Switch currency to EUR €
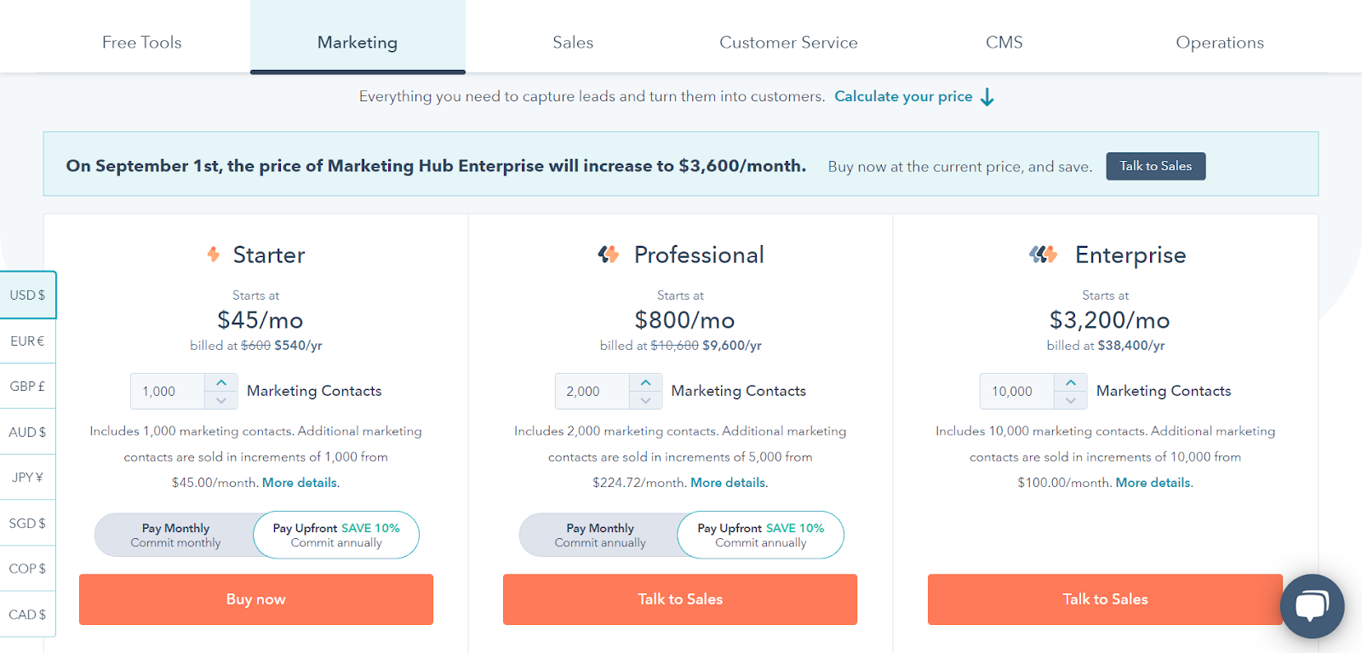This screenshot has width=1362, height=653. (27, 341)
